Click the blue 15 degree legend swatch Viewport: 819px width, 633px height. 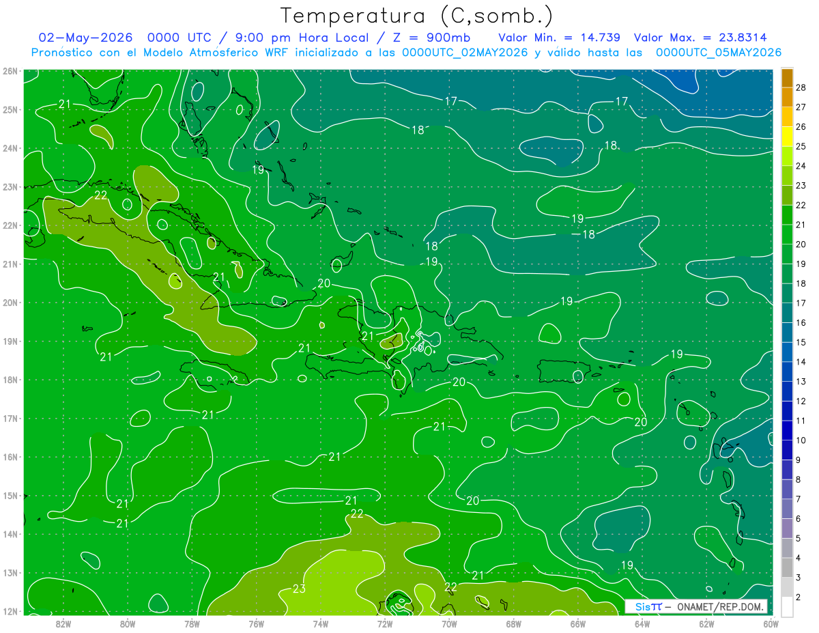[x=787, y=342]
